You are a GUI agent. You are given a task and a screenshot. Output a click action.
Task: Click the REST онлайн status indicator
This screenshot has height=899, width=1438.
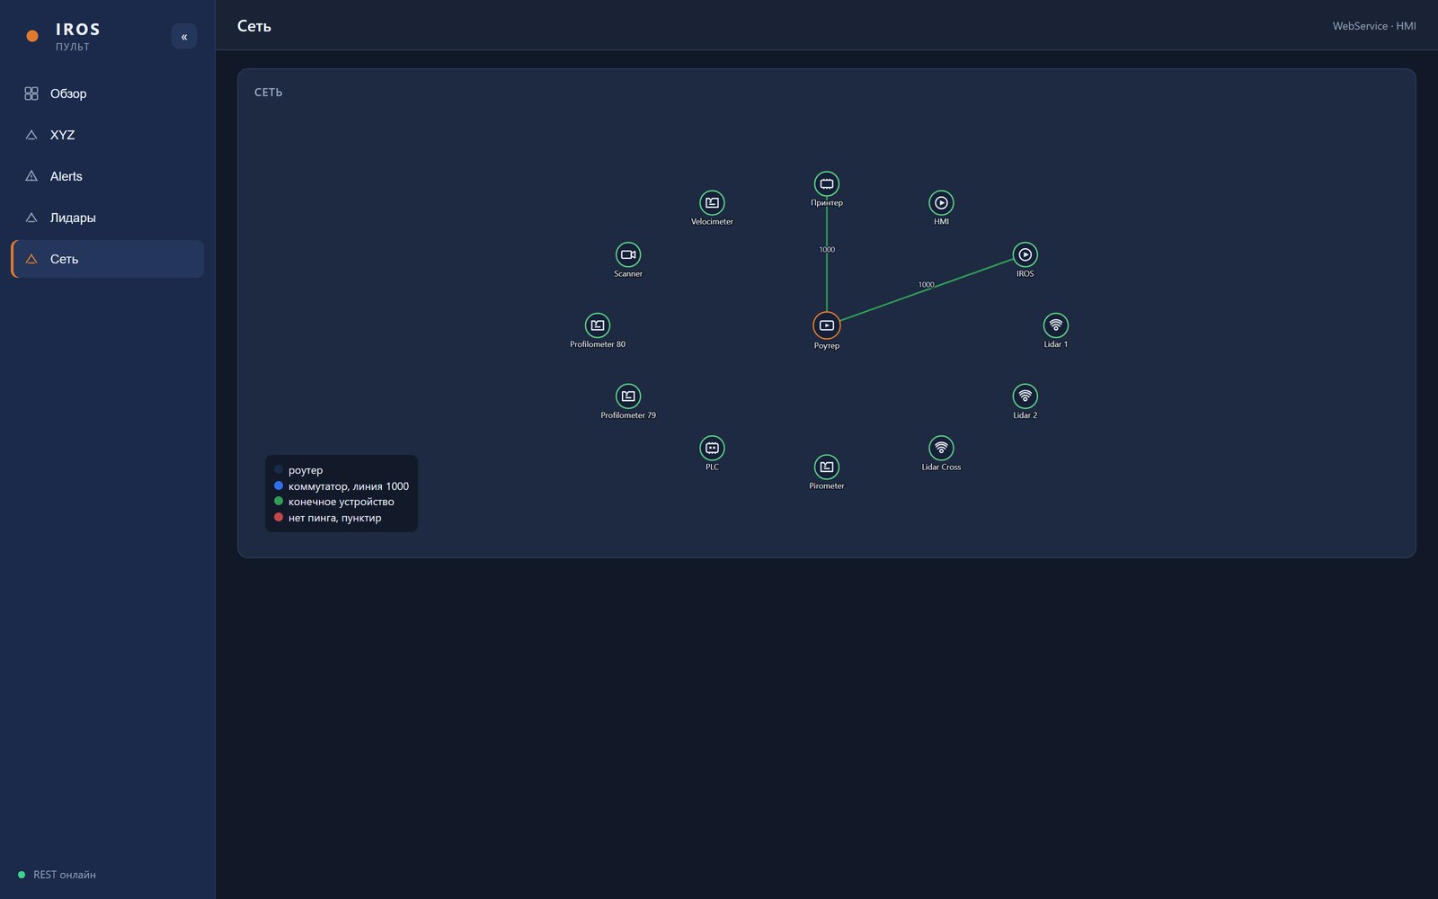tap(57, 875)
